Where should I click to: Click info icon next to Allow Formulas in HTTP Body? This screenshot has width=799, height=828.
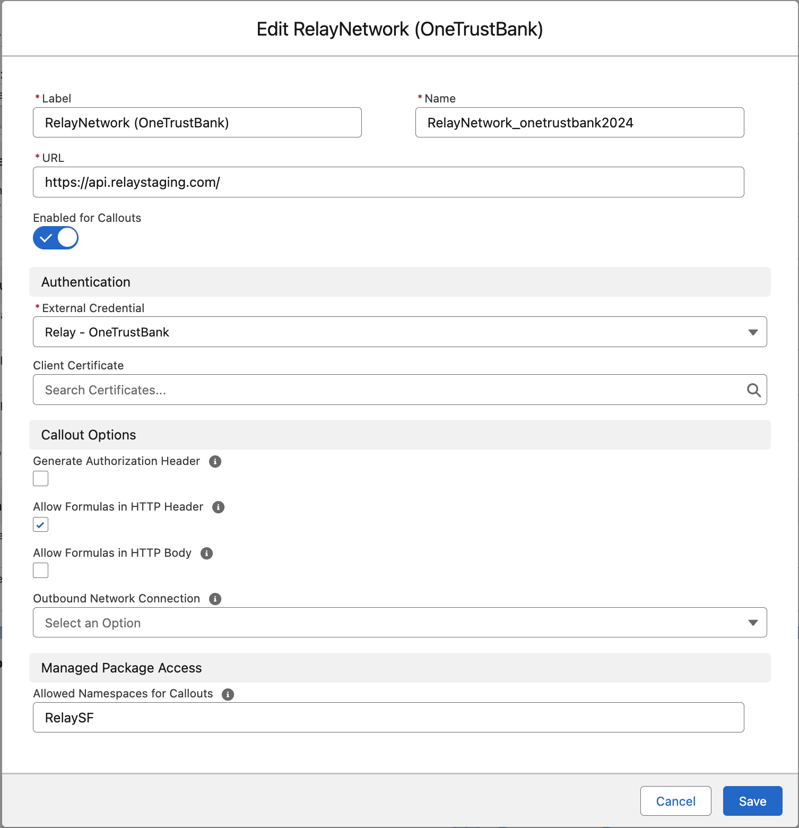(x=206, y=553)
